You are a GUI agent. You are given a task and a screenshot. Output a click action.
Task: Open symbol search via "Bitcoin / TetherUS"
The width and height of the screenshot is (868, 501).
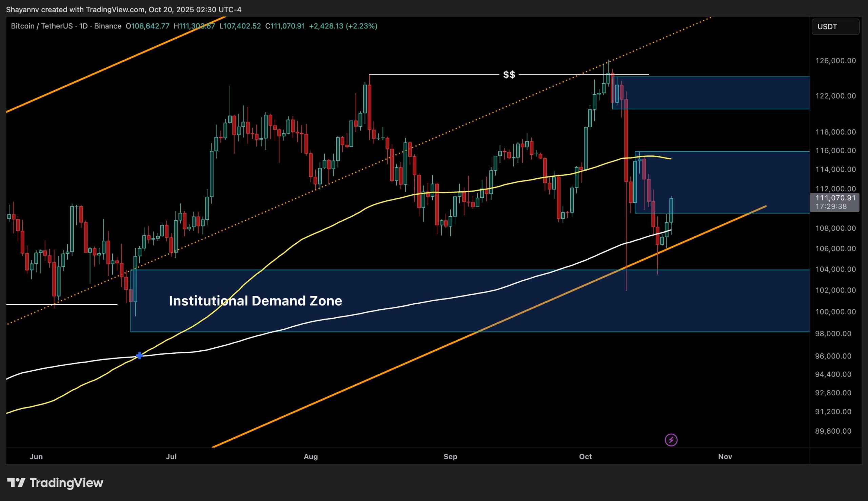coord(41,26)
